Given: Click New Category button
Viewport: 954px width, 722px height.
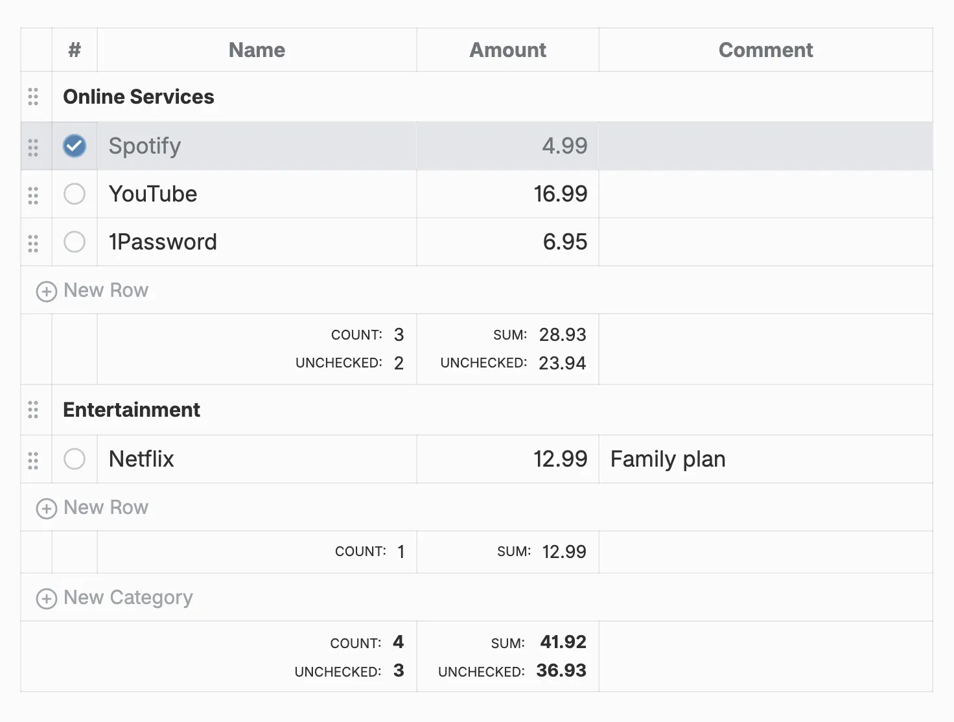Looking at the screenshot, I should click(115, 598).
